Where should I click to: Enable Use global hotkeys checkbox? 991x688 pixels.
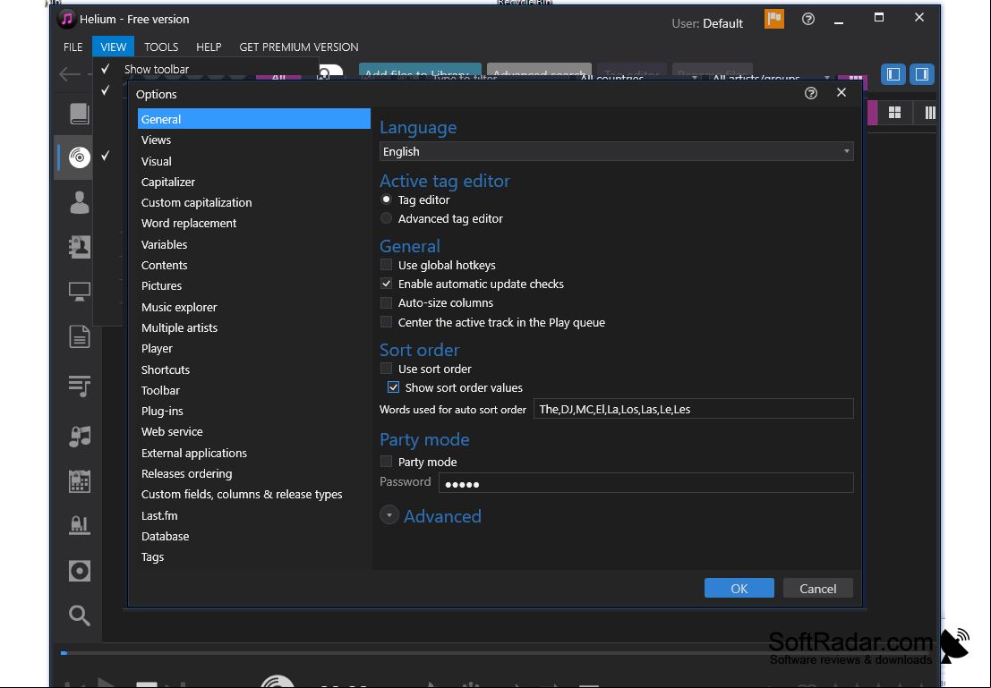[386, 265]
